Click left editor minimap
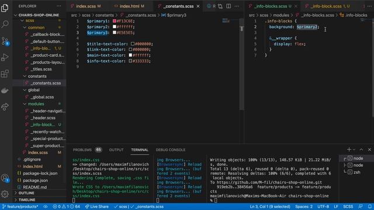This screenshot has height=210, width=374. [x=226, y=21]
